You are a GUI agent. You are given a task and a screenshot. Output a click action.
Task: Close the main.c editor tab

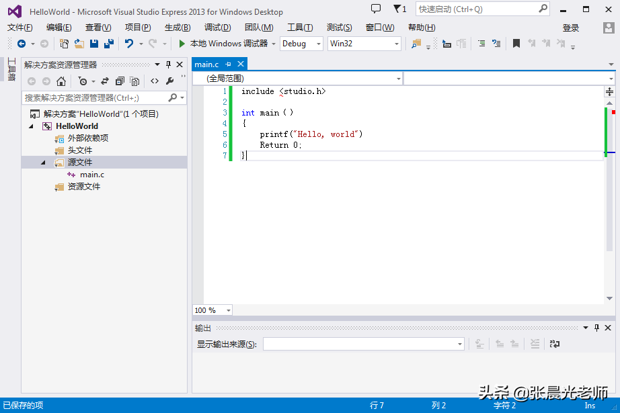coord(241,64)
